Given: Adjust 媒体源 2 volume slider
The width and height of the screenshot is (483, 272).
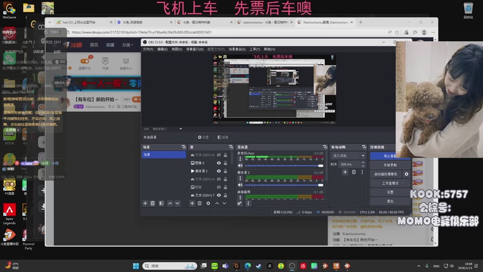Looking at the screenshot, I should (284, 185).
